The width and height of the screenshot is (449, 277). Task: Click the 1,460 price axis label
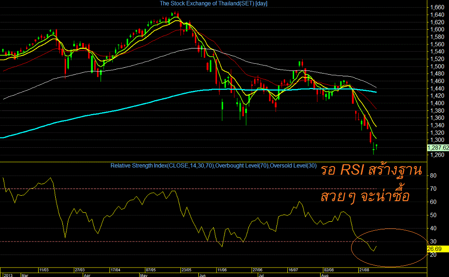pos(437,81)
